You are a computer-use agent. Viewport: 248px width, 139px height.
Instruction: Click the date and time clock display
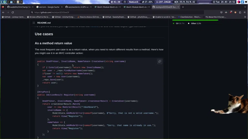click(x=224, y=2)
